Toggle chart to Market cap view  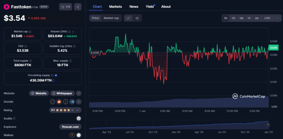click(111, 18)
